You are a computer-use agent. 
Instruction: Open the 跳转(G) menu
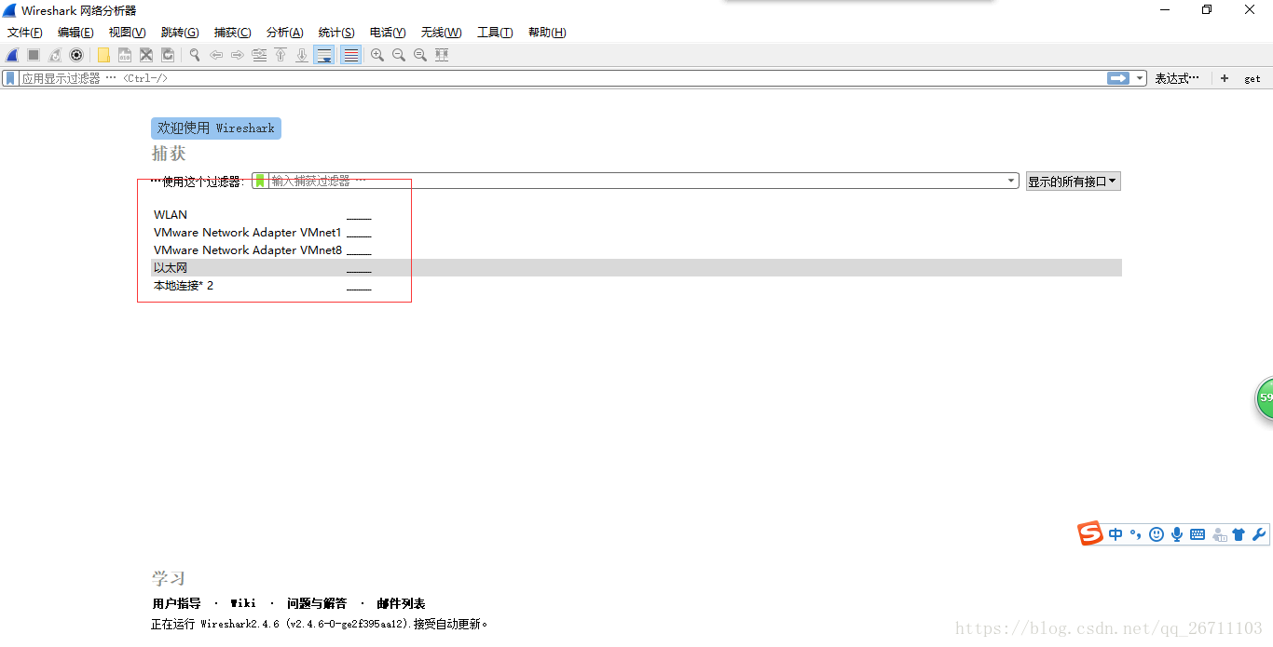point(180,33)
